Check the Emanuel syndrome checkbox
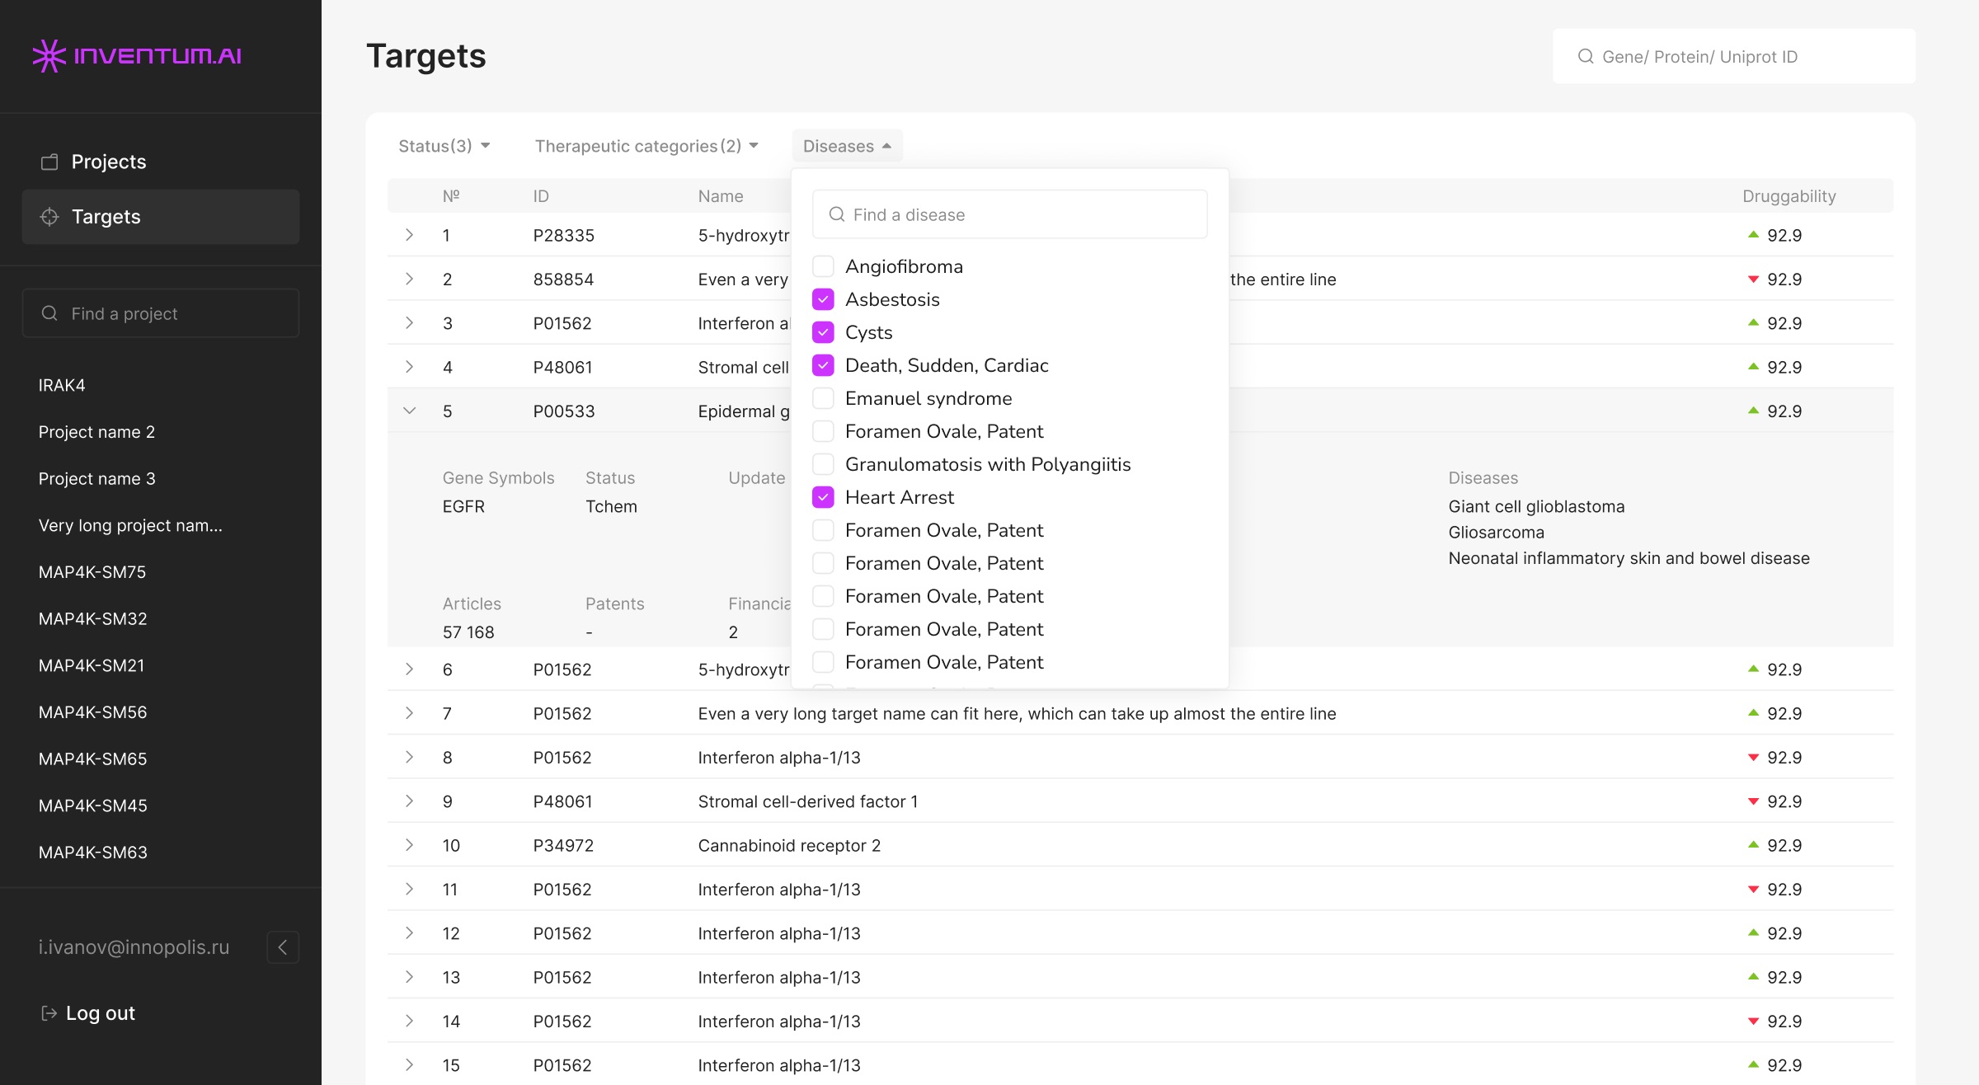 823,398
